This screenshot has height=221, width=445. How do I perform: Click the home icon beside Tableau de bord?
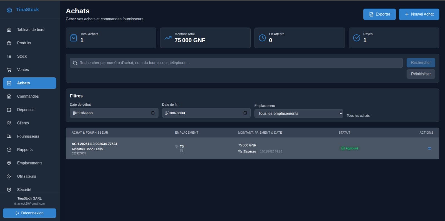[9, 30]
